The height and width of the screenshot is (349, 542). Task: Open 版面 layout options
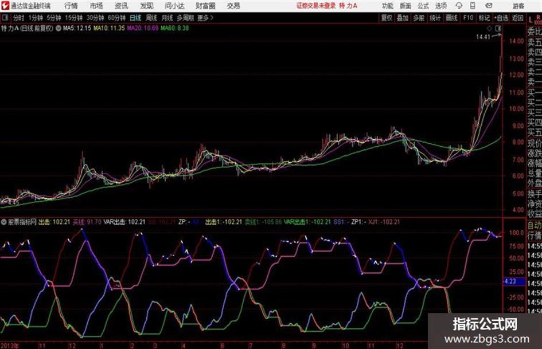coord(405,6)
